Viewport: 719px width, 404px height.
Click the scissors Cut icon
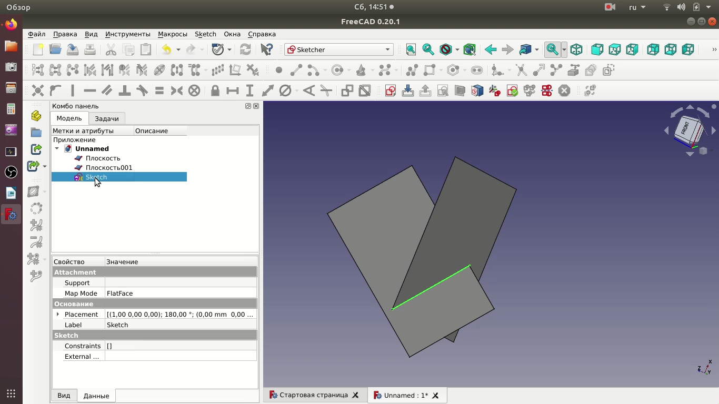(111, 49)
